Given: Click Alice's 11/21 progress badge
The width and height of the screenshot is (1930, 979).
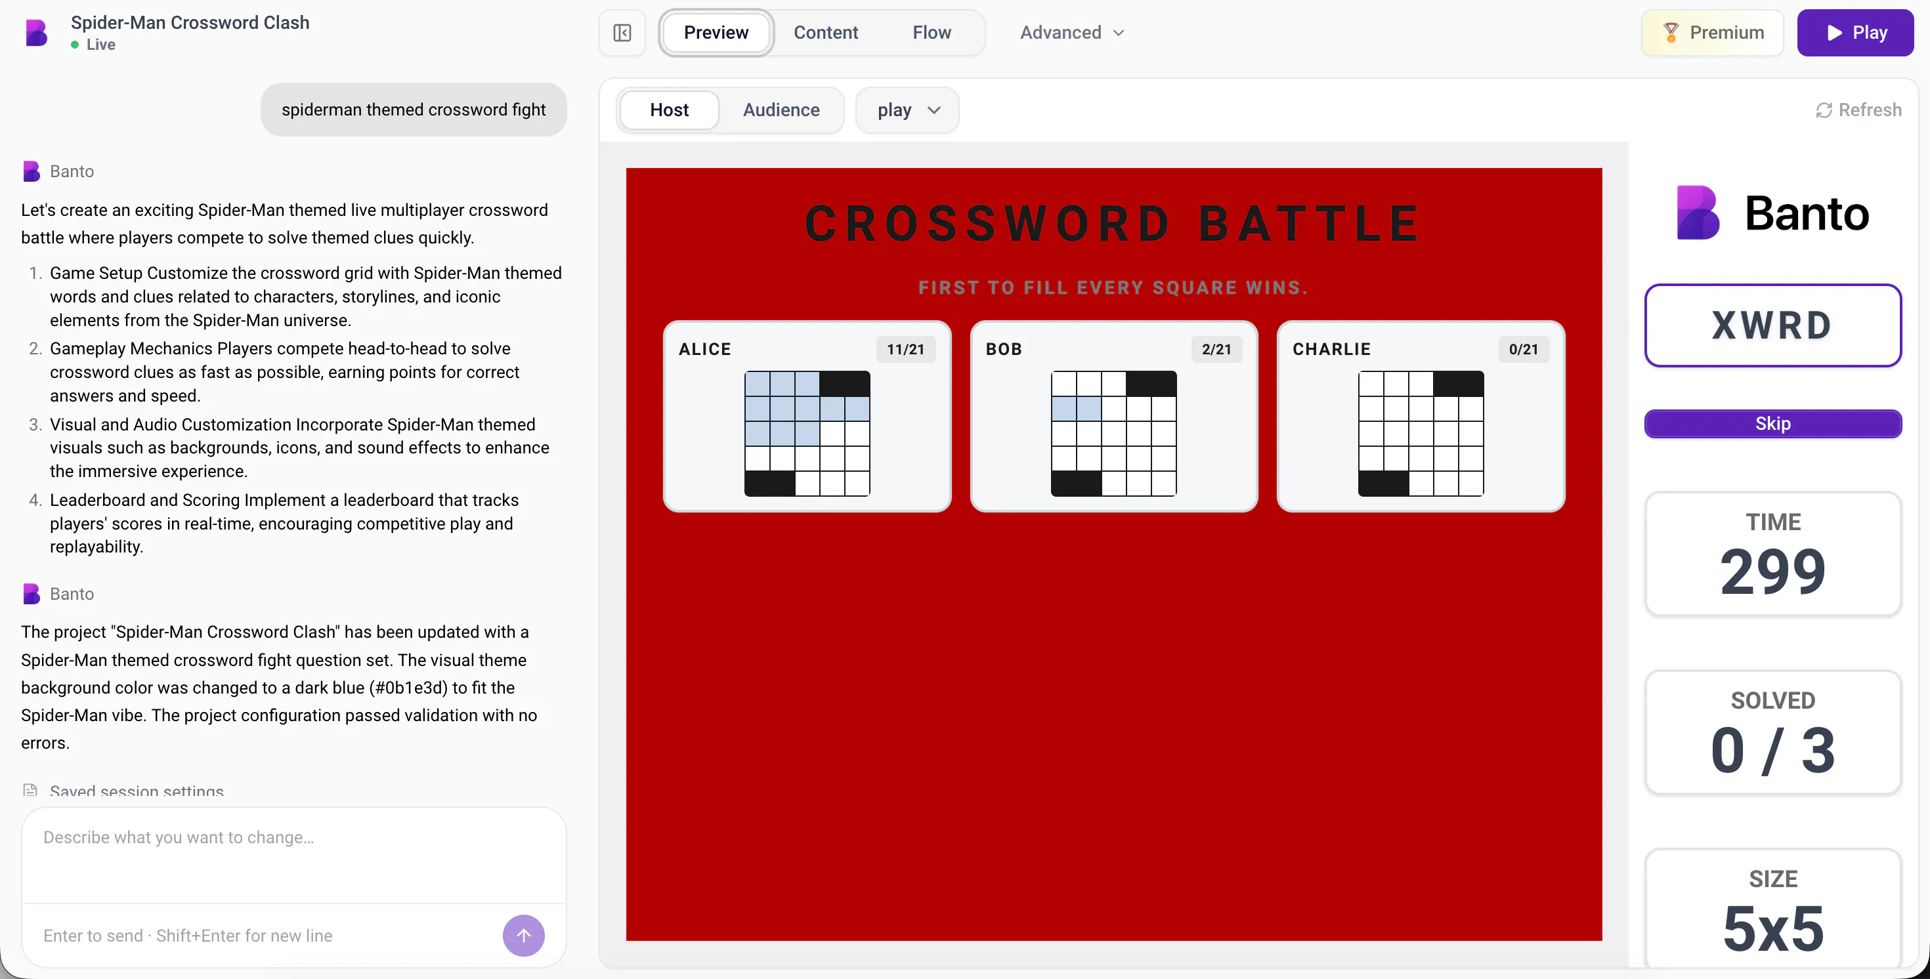Looking at the screenshot, I should pyautogui.click(x=905, y=349).
